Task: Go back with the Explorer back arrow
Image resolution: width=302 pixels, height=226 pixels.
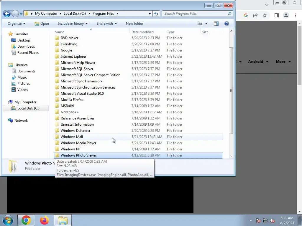Action: [7, 14]
